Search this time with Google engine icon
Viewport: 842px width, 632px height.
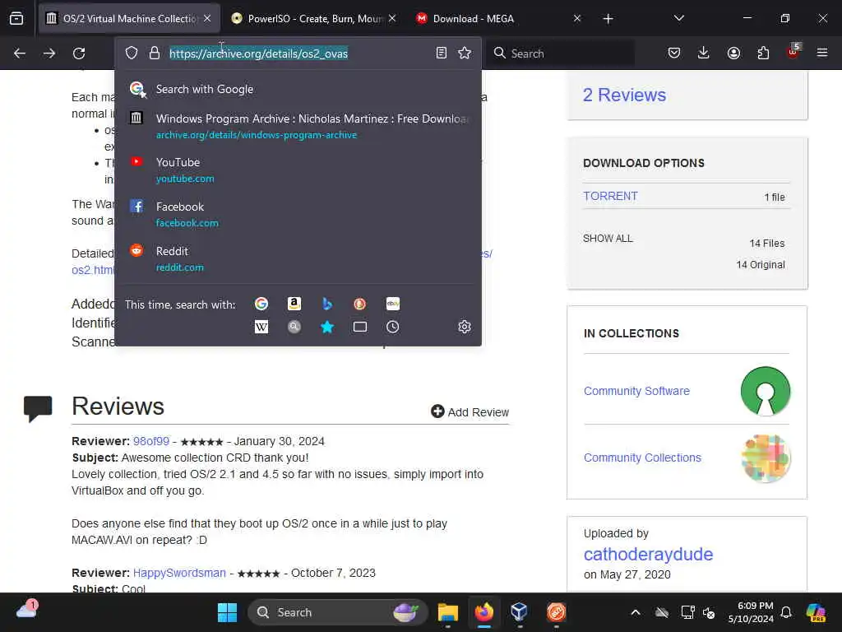tap(261, 304)
